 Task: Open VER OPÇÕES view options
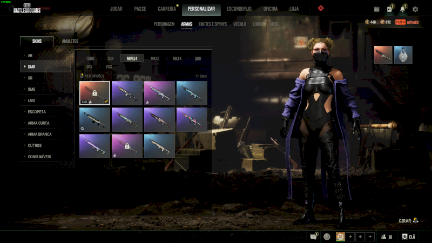[92, 76]
